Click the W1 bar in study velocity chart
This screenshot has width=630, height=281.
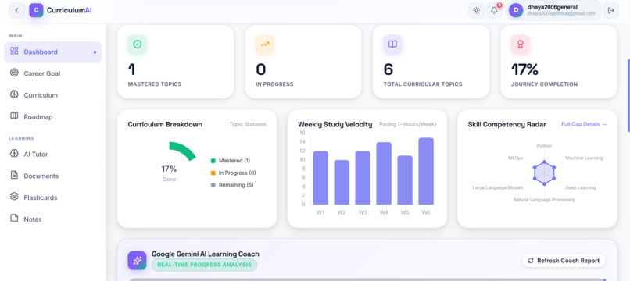coord(320,178)
